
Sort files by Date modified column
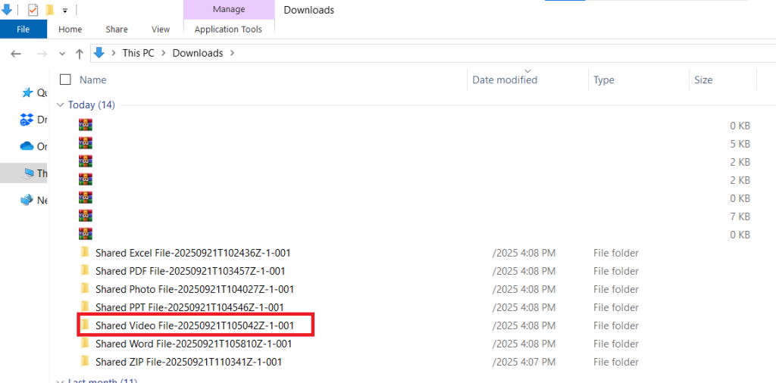pos(505,79)
